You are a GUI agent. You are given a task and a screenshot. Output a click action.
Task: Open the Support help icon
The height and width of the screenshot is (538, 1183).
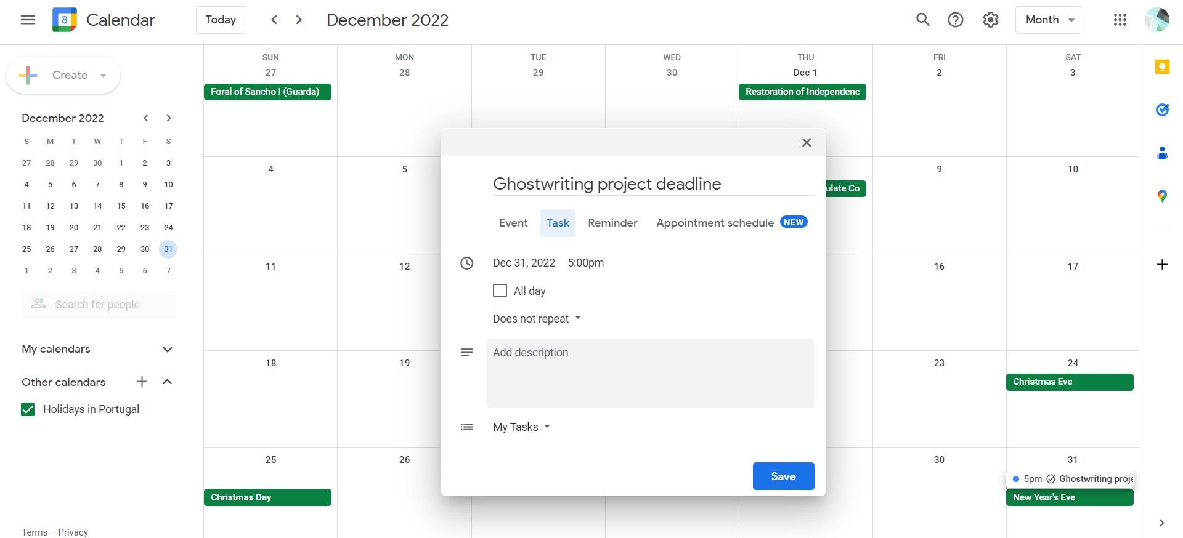point(956,20)
